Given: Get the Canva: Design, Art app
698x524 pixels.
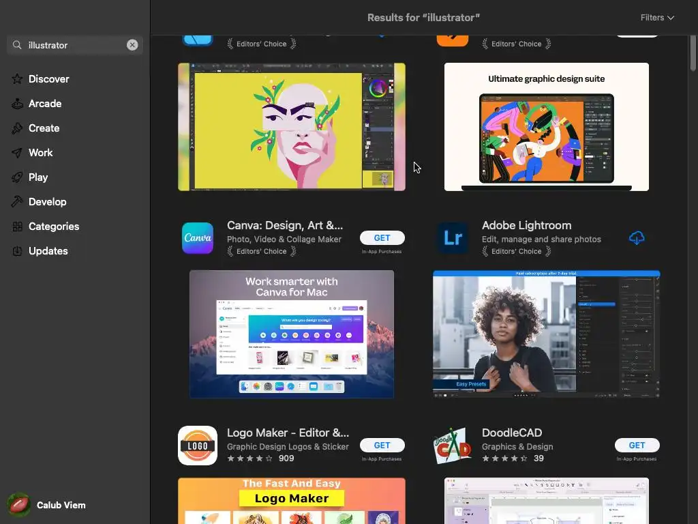Looking at the screenshot, I should tap(382, 238).
